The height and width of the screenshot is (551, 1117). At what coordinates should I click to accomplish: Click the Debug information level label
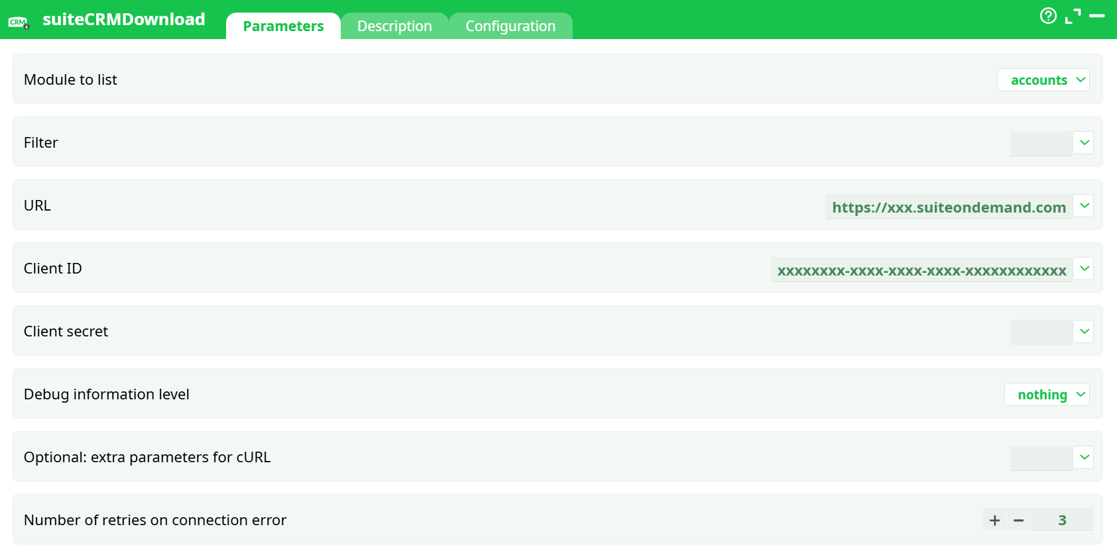pos(107,394)
